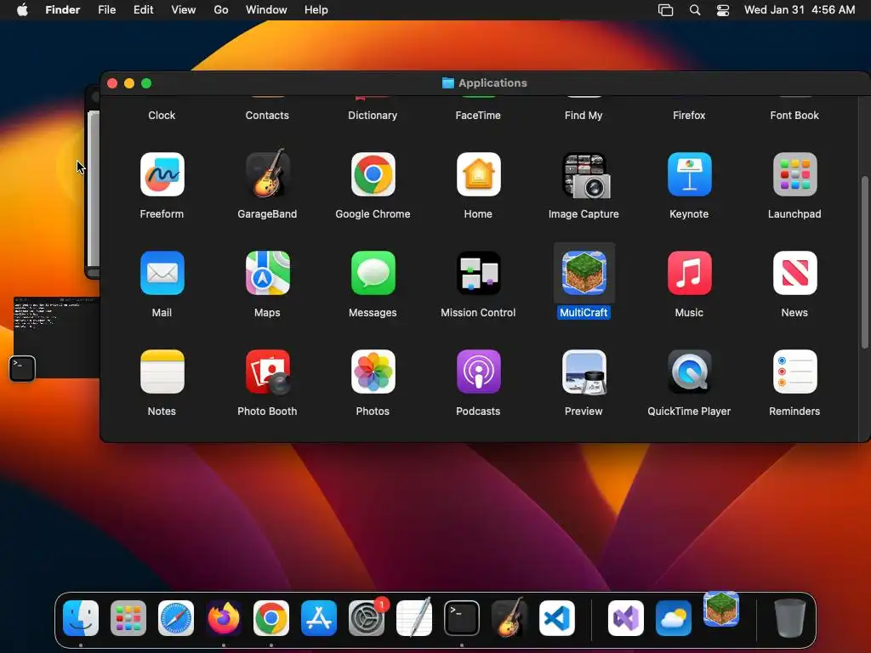Open Control Center in menu bar
The width and height of the screenshot is (871, 653).
click(723, 10)
